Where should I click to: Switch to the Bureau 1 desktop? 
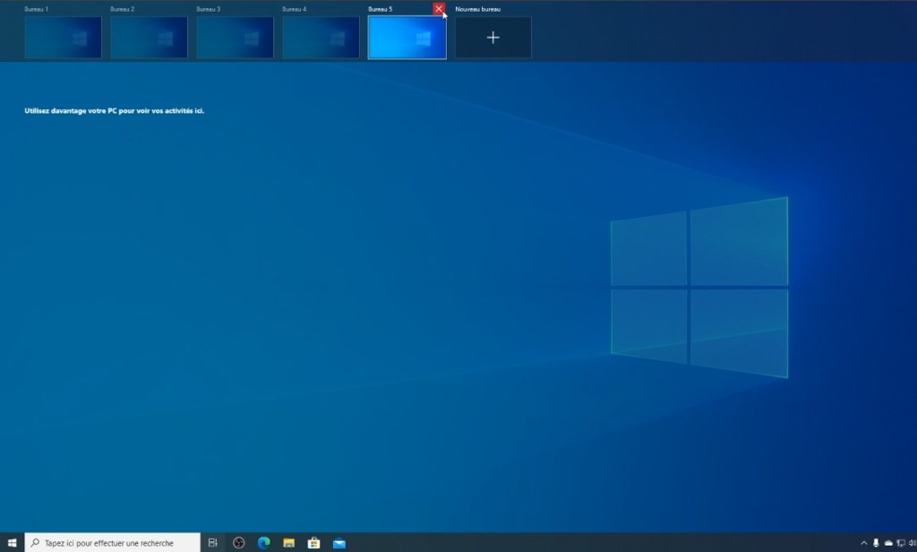pyautogui.click(x=63, y=38)
